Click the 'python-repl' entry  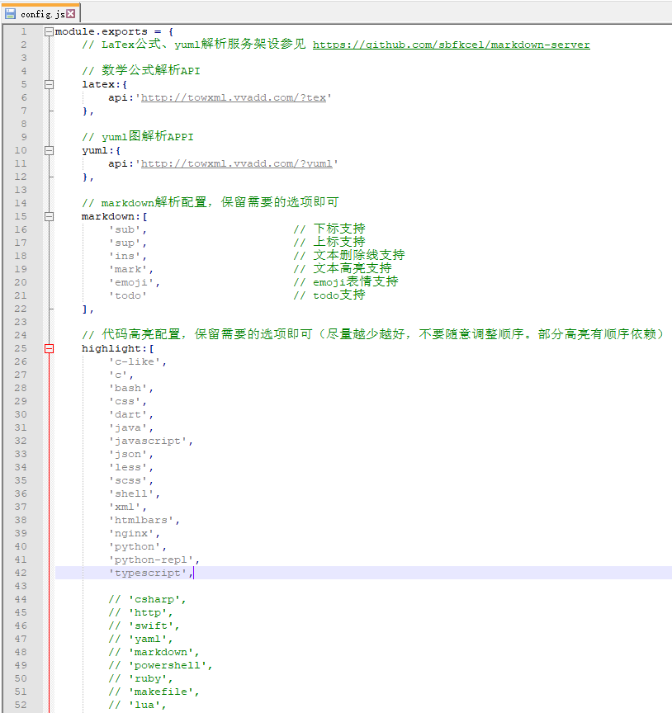pyautogui.click(x=153, y=559)
